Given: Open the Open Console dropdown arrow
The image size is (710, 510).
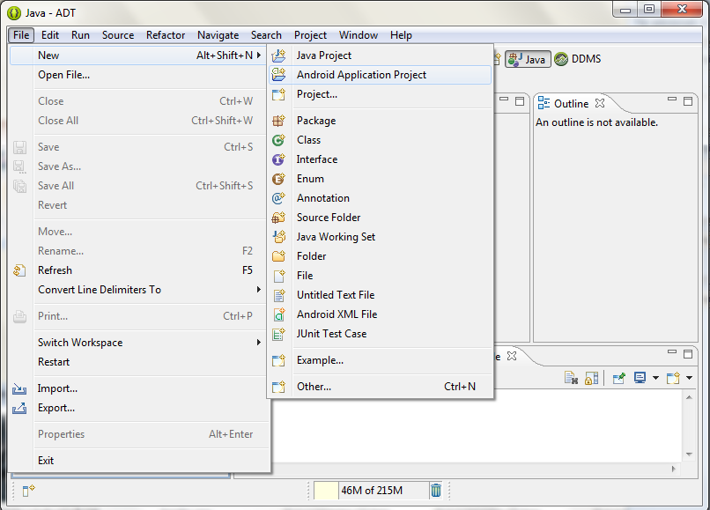Looking at the screenshot, I should click(x=689, y=378).
